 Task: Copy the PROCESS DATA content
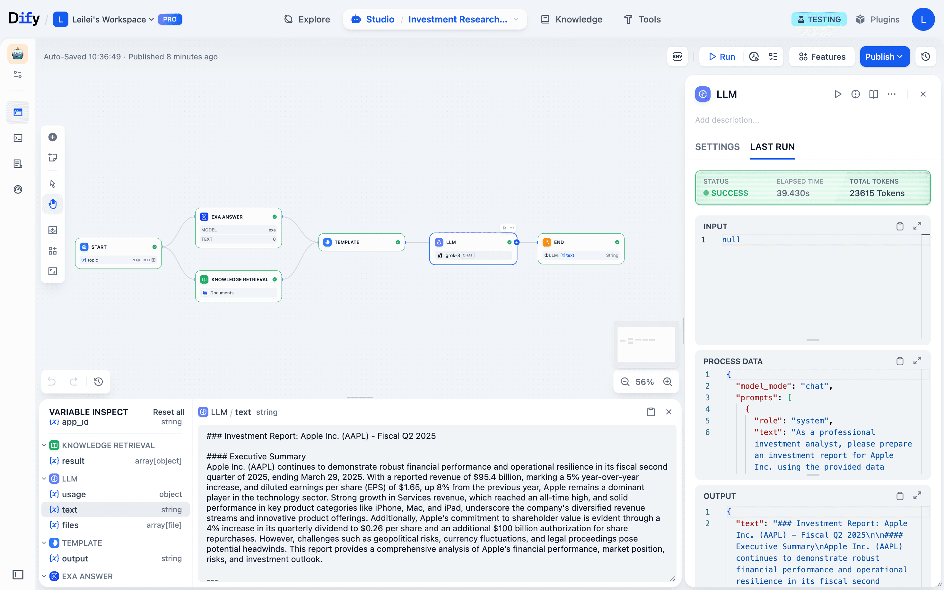click(899, 361)
